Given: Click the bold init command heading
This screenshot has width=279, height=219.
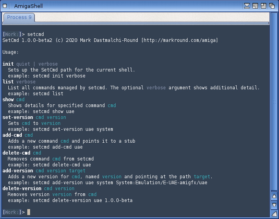Looking at the screenshot, I should tap(8, 64).
